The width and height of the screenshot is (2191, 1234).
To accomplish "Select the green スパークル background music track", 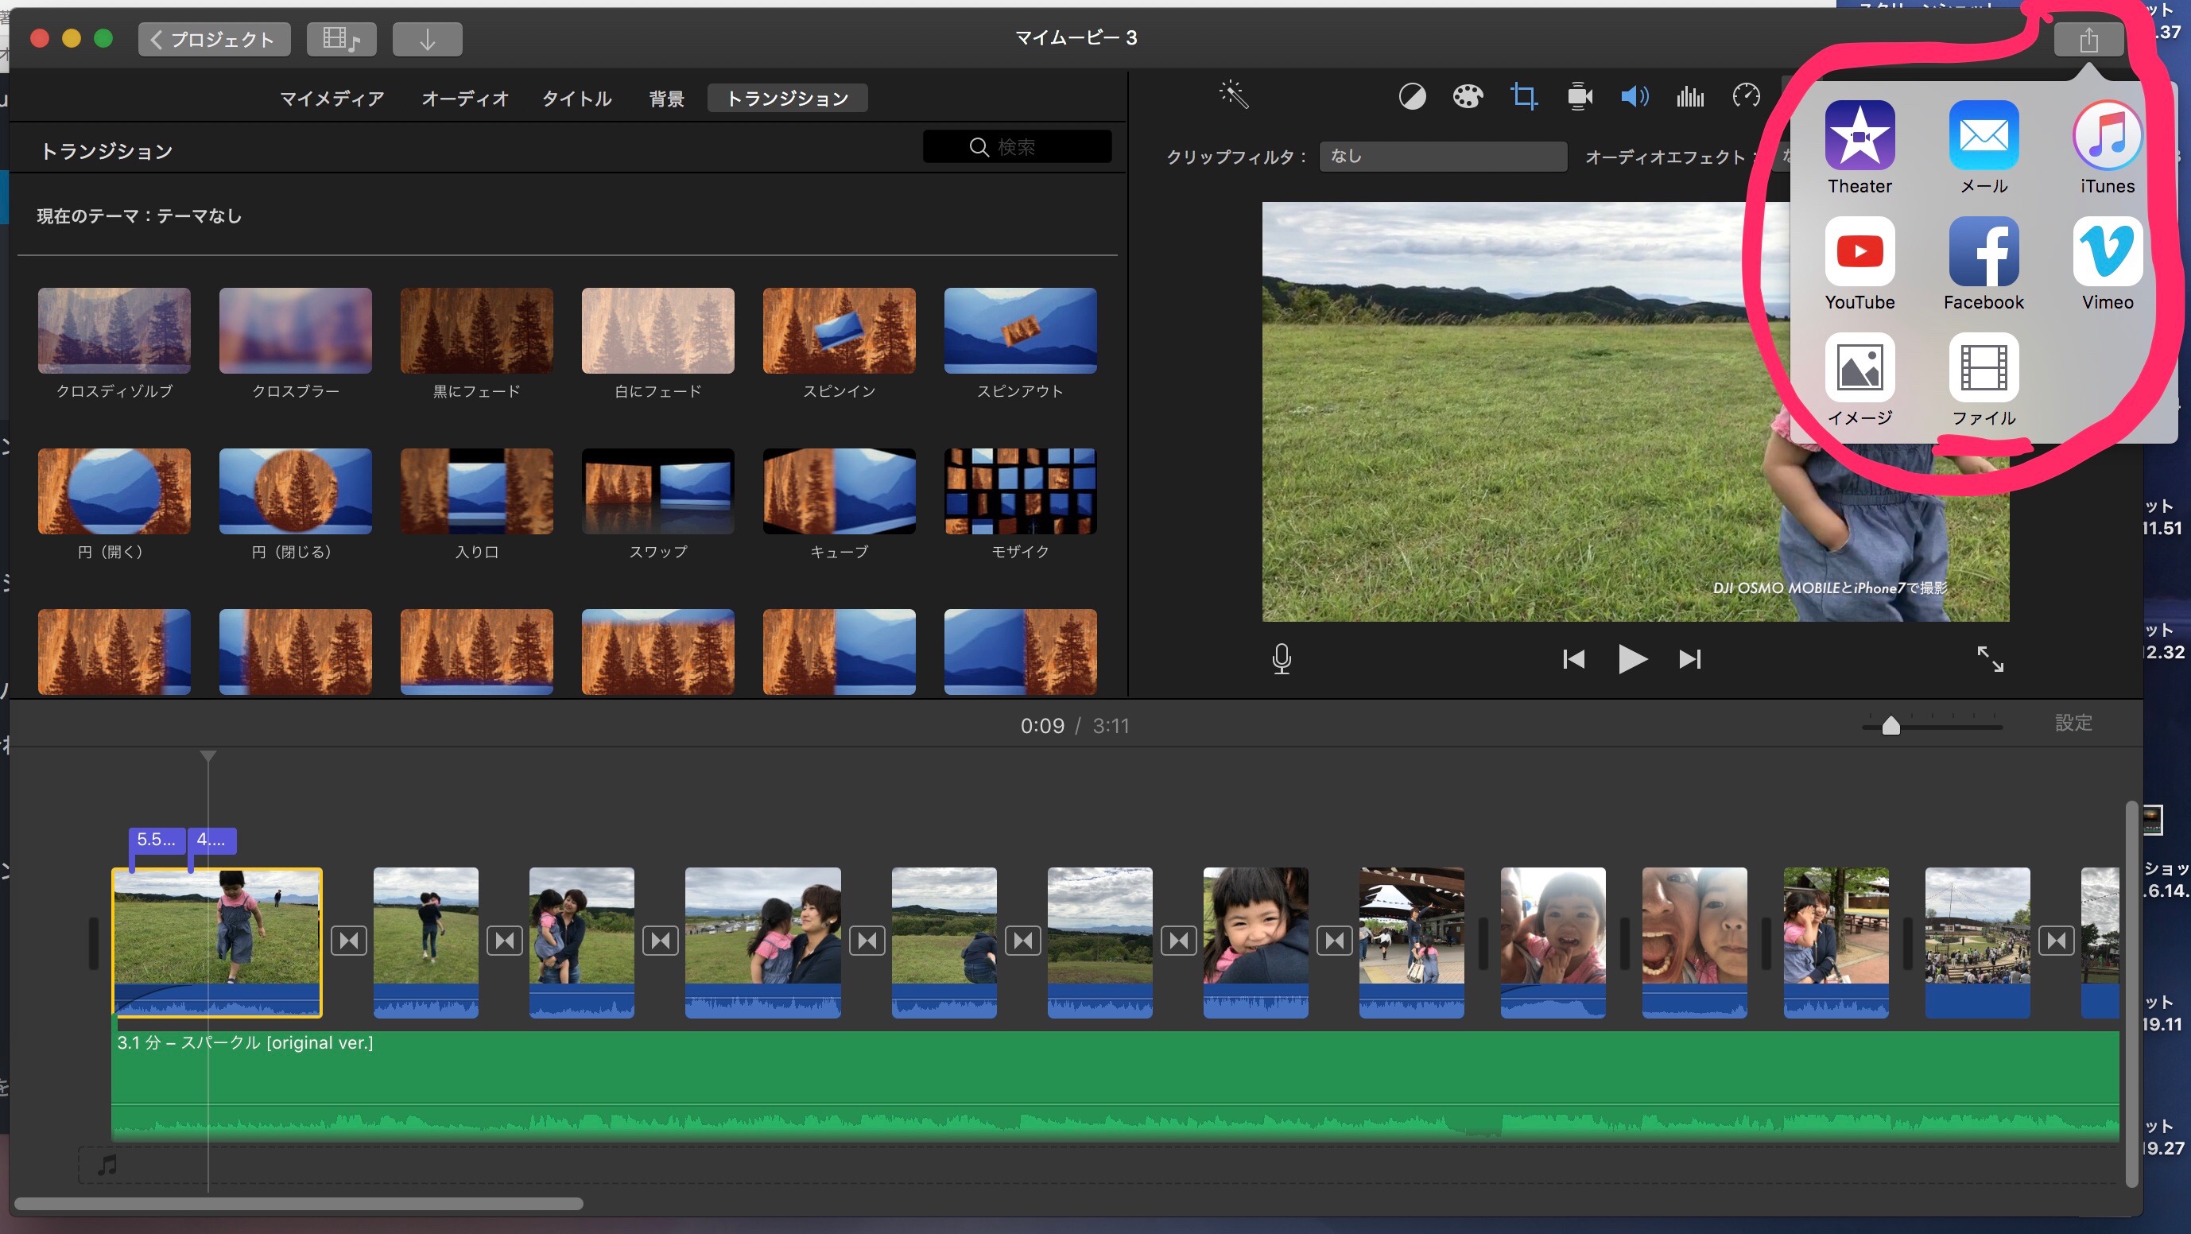I will 1115,1086.
